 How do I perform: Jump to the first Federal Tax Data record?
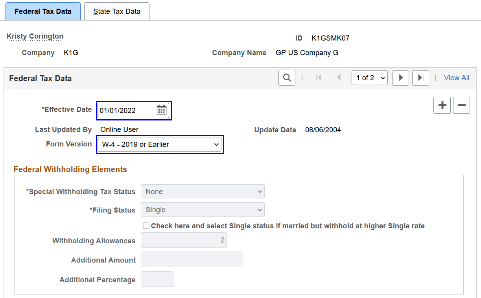pyautogui.click(x=319, y=78)
